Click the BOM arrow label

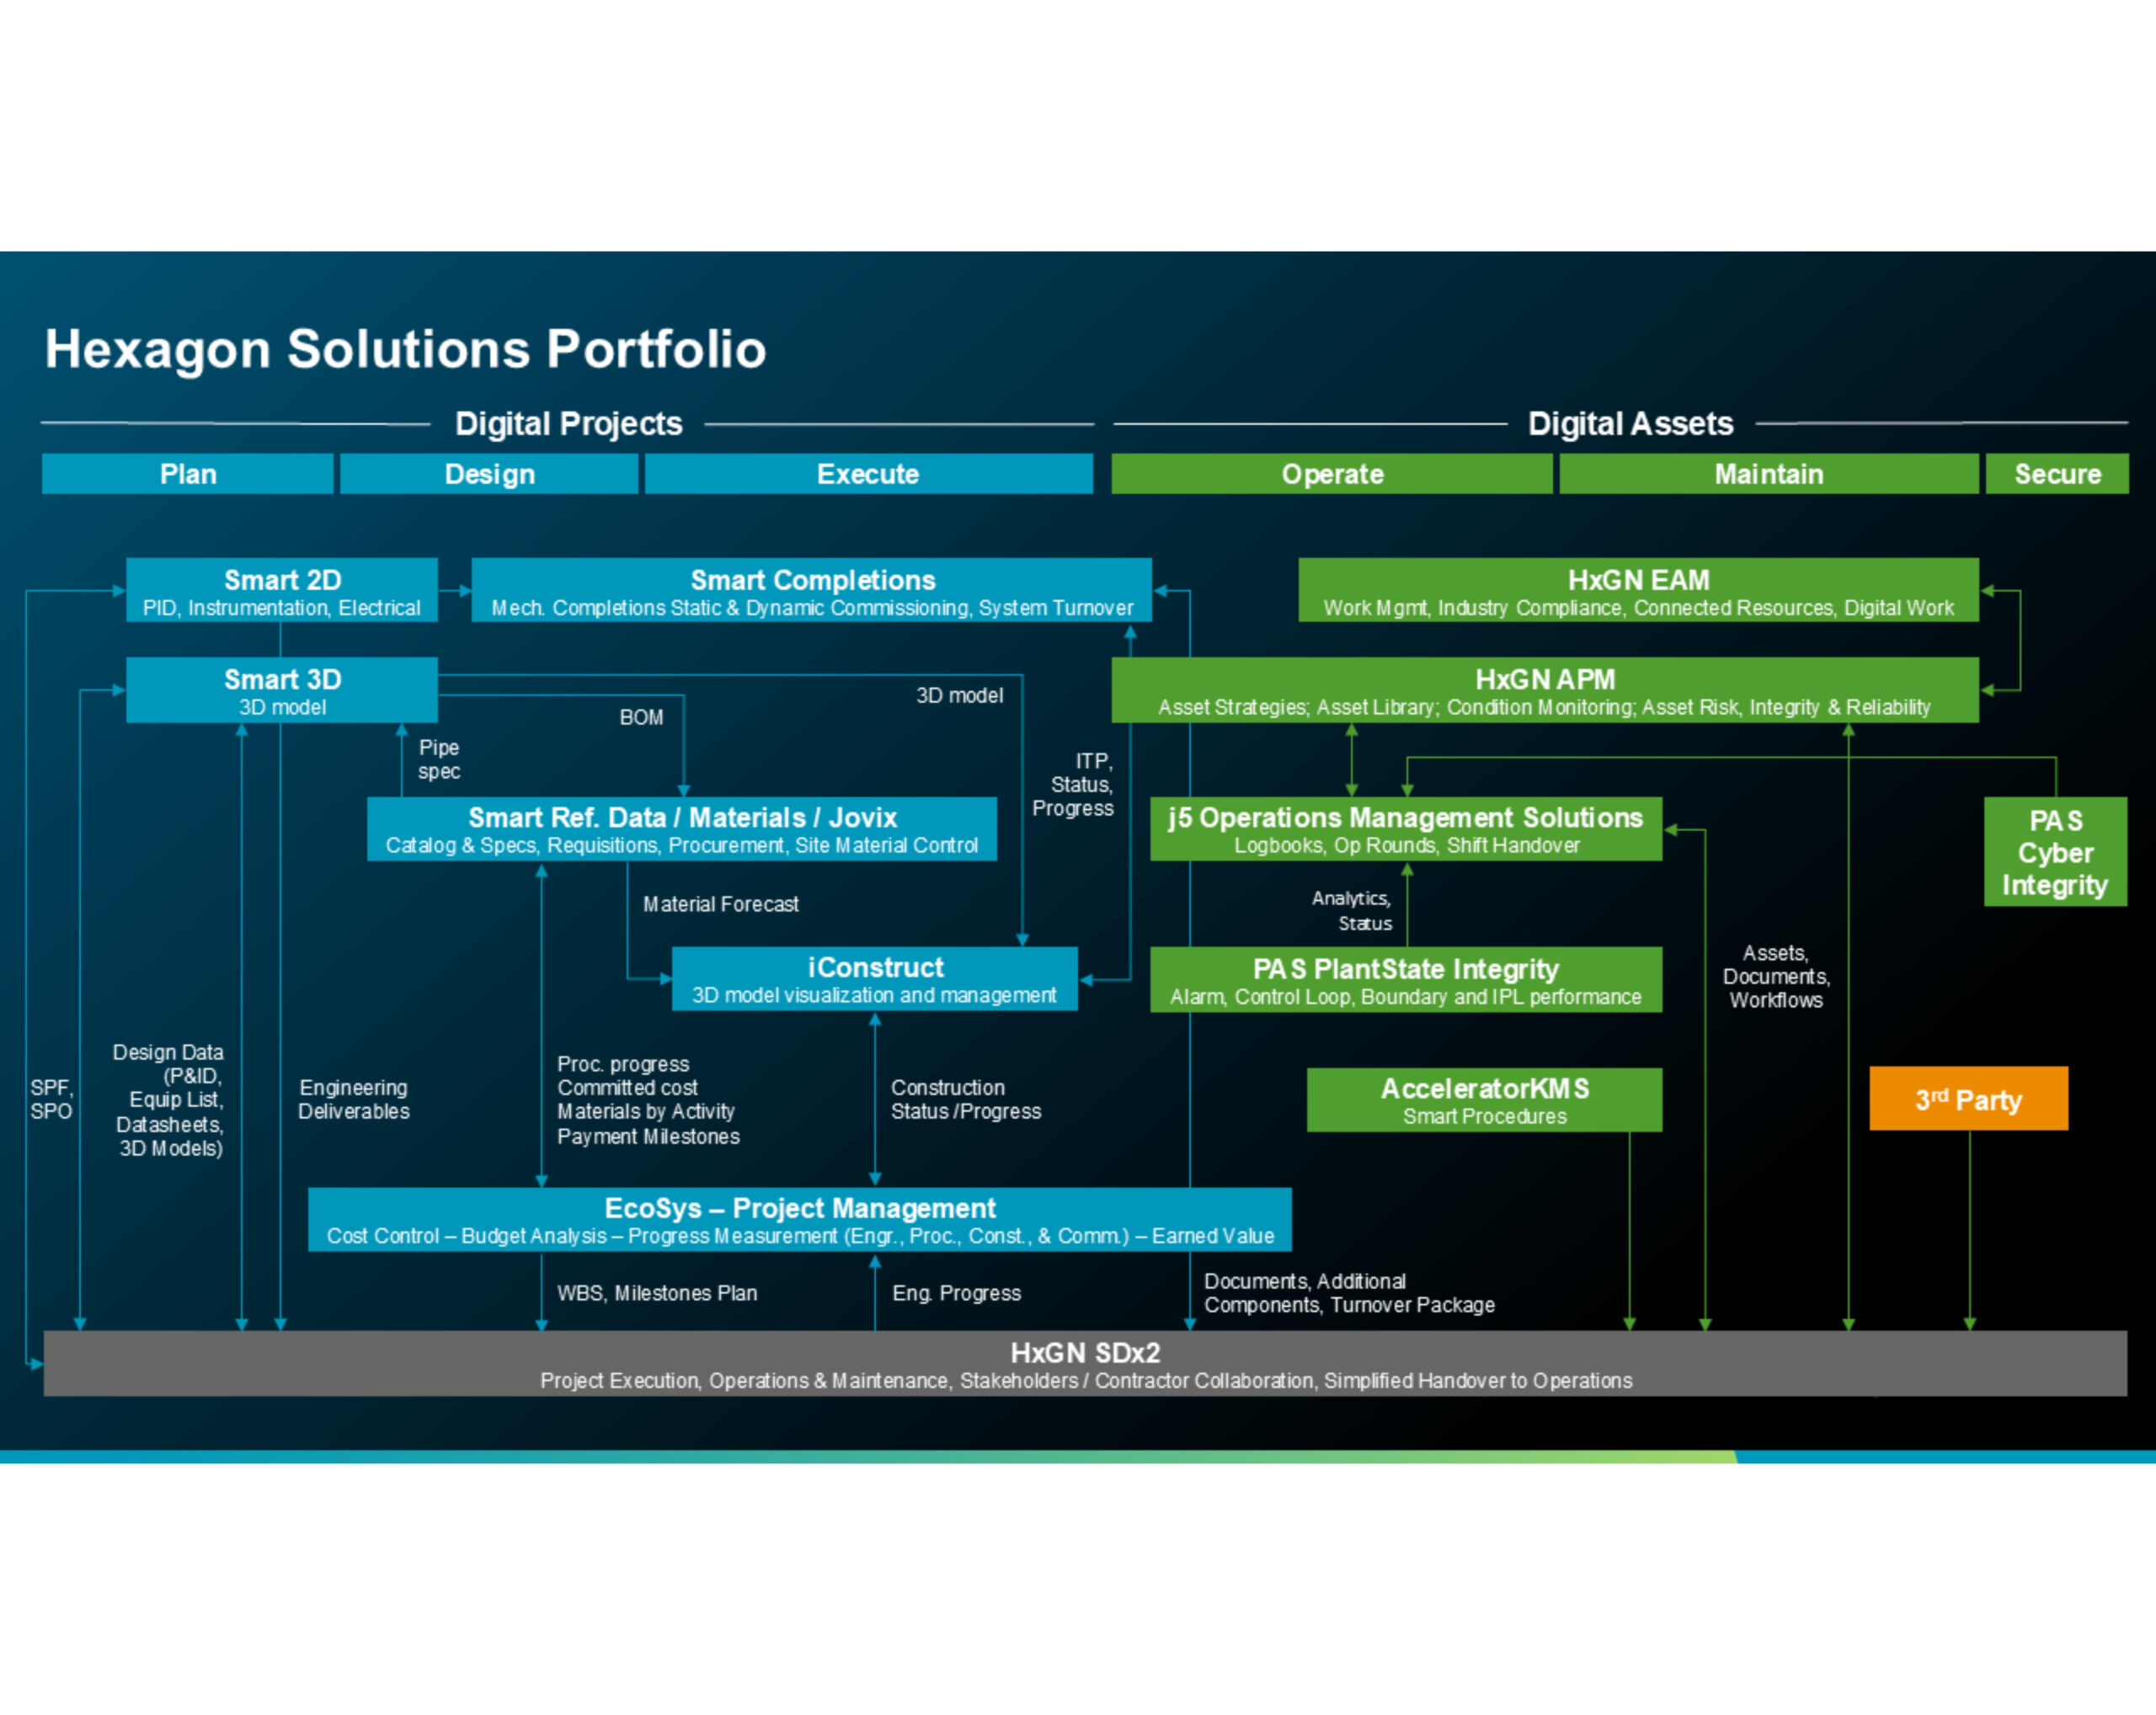(x=641, y=716)
